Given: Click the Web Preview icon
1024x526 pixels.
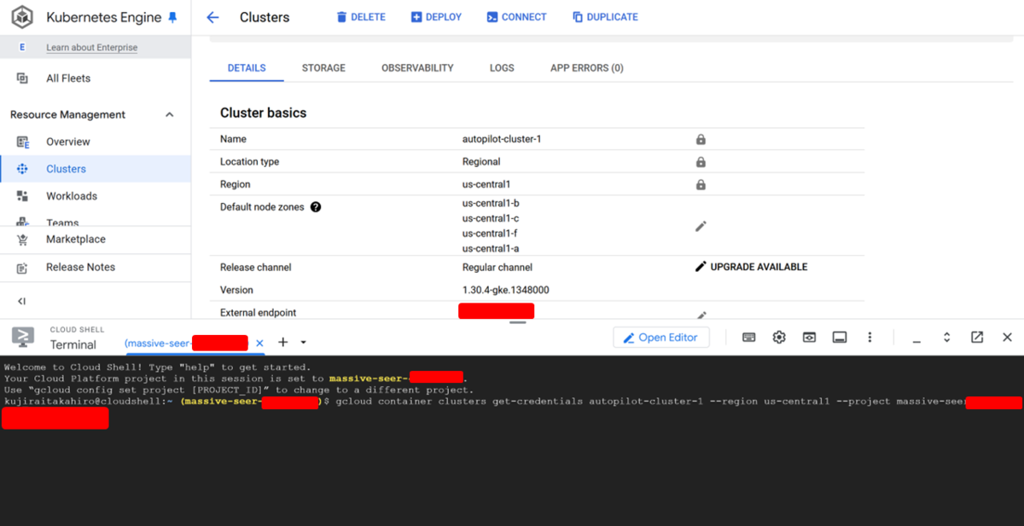Looking at the screenshot, I should 809,338.
